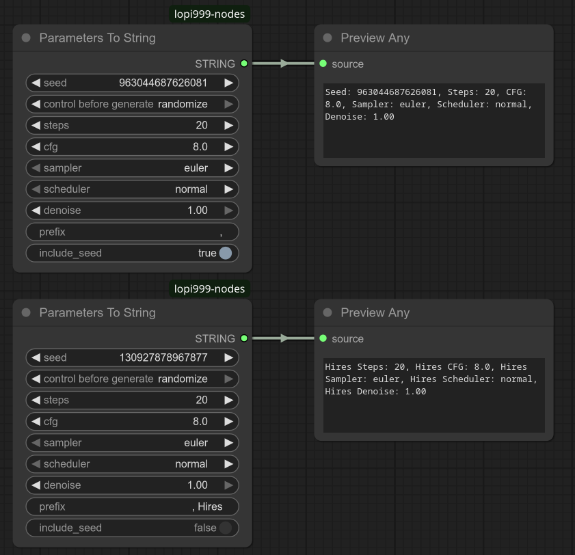Viewport: 575px width, 555px height.
Task: Open top scheduler normal dropdown
Action: pos(133,189)
